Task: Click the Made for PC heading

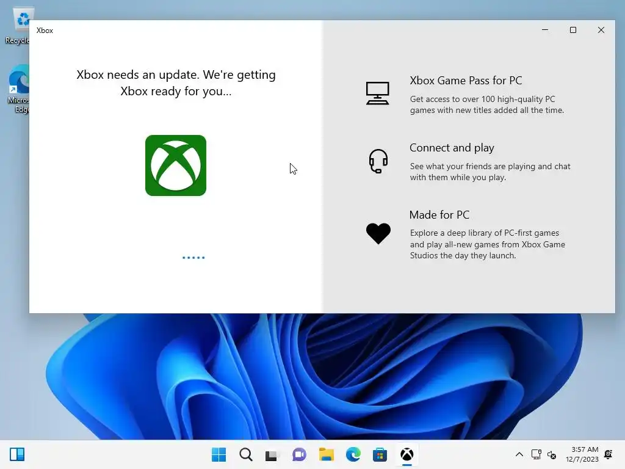Action: [439, 215]
